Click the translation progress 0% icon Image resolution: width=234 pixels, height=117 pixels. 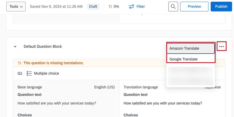(110, 7)
